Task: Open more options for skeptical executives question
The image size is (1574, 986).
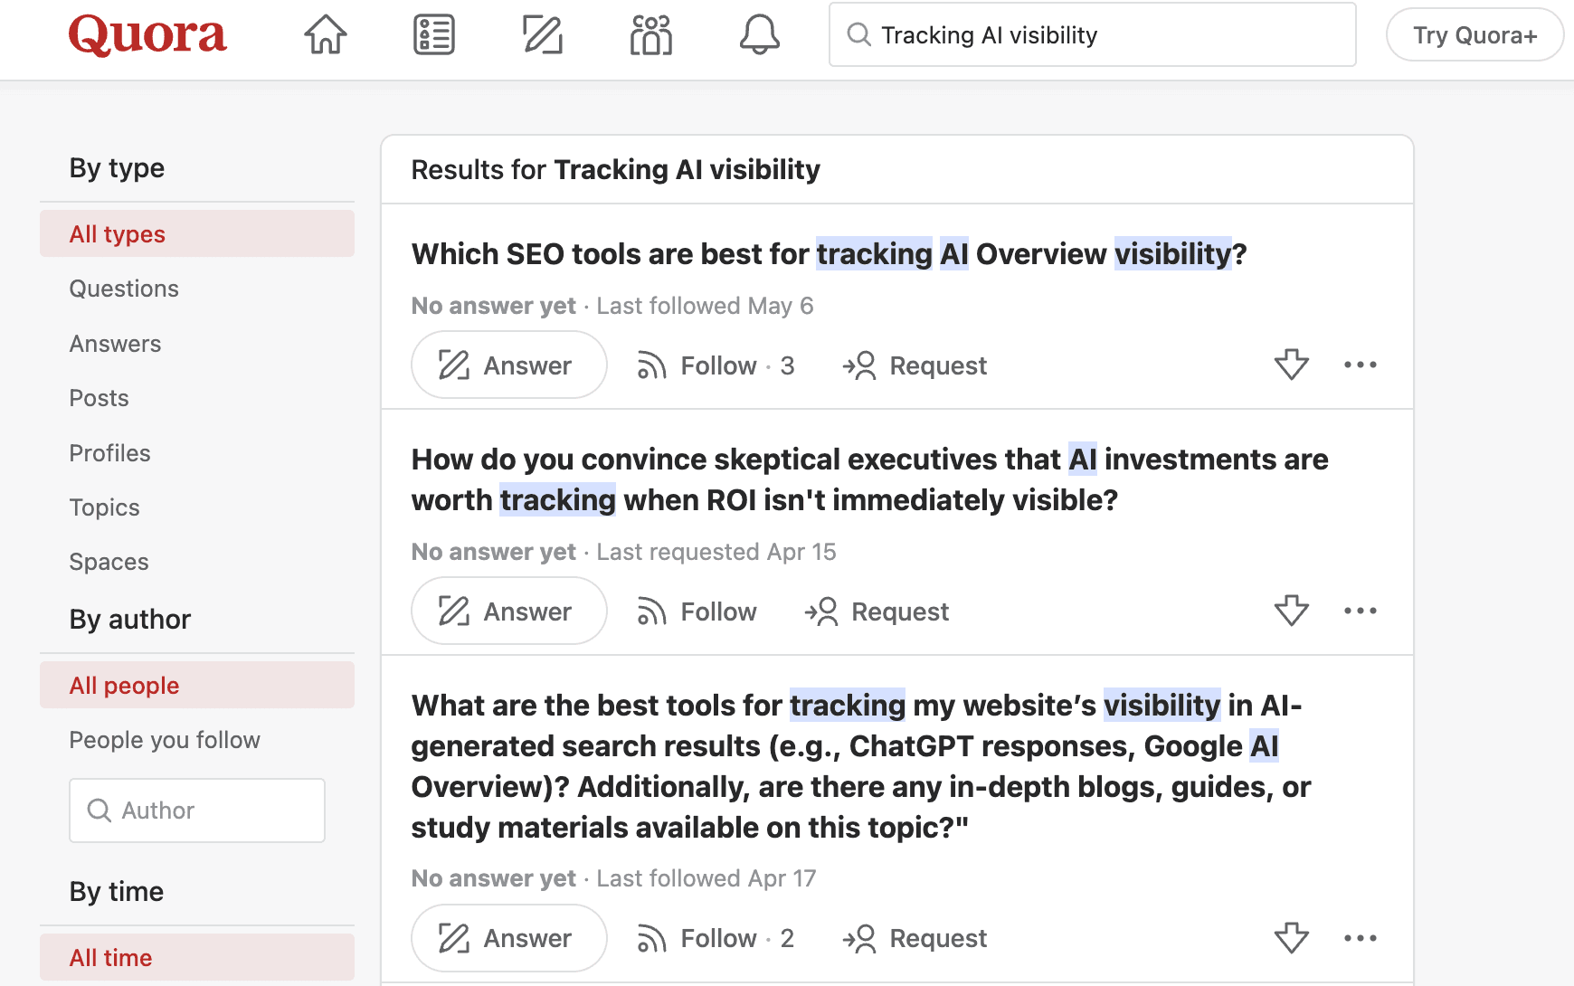Action: click(x=1360, y=611)
